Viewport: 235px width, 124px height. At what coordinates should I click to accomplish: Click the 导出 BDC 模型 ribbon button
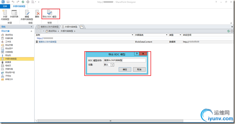[50, 14]
